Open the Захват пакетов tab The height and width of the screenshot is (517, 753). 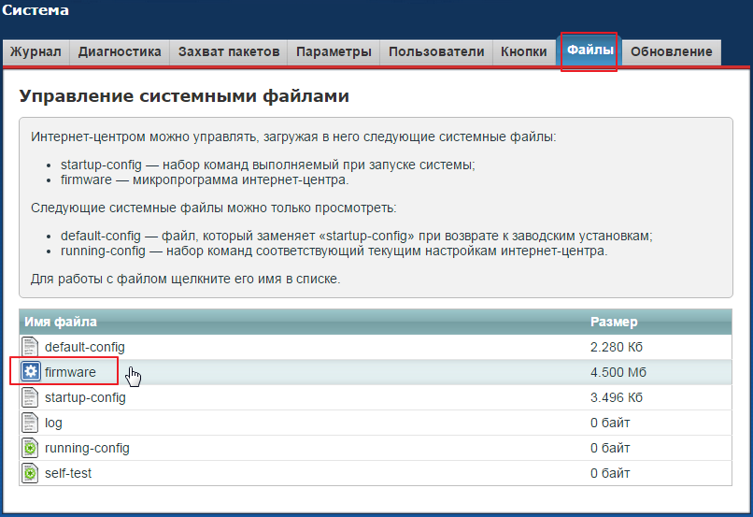click(x=229, y=52)
